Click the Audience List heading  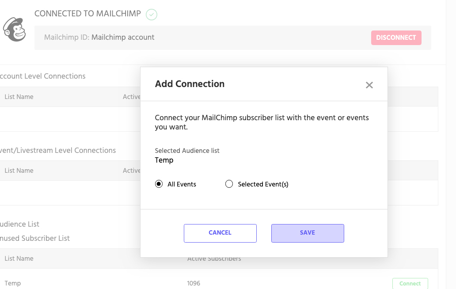click(19, 224)
